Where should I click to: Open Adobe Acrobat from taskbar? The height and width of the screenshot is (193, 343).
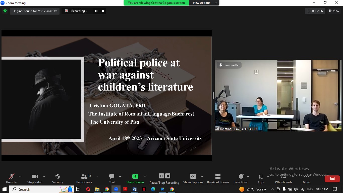point(125,189)
